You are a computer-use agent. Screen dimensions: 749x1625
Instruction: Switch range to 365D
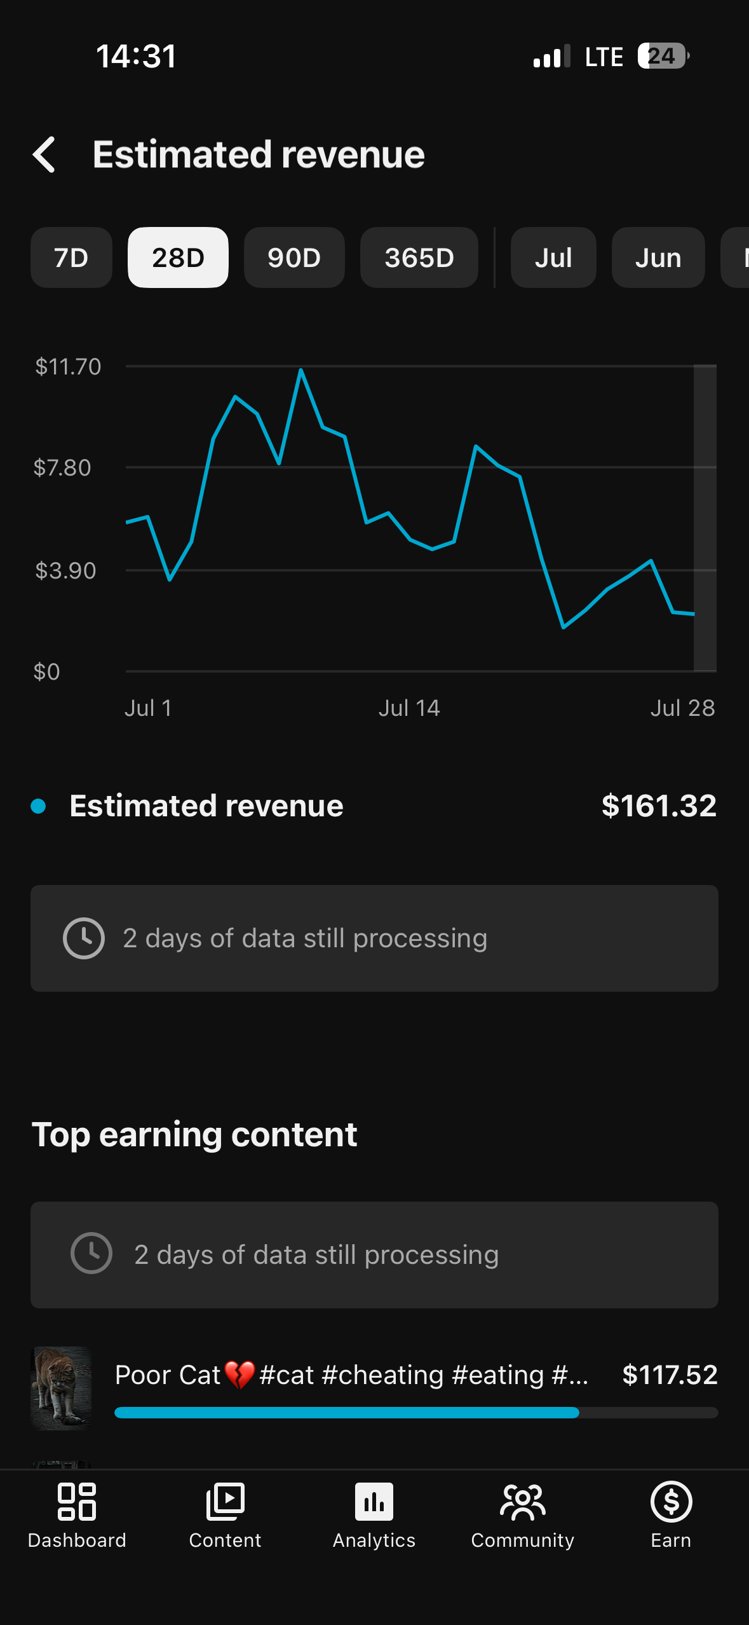click(419, 257)
